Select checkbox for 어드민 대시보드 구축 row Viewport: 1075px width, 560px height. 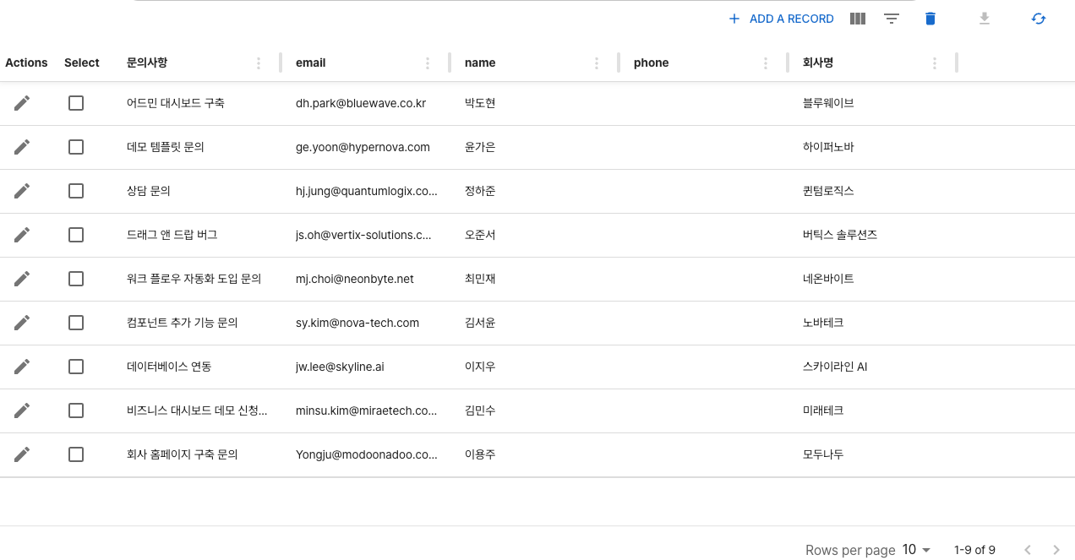click(76, 103)
